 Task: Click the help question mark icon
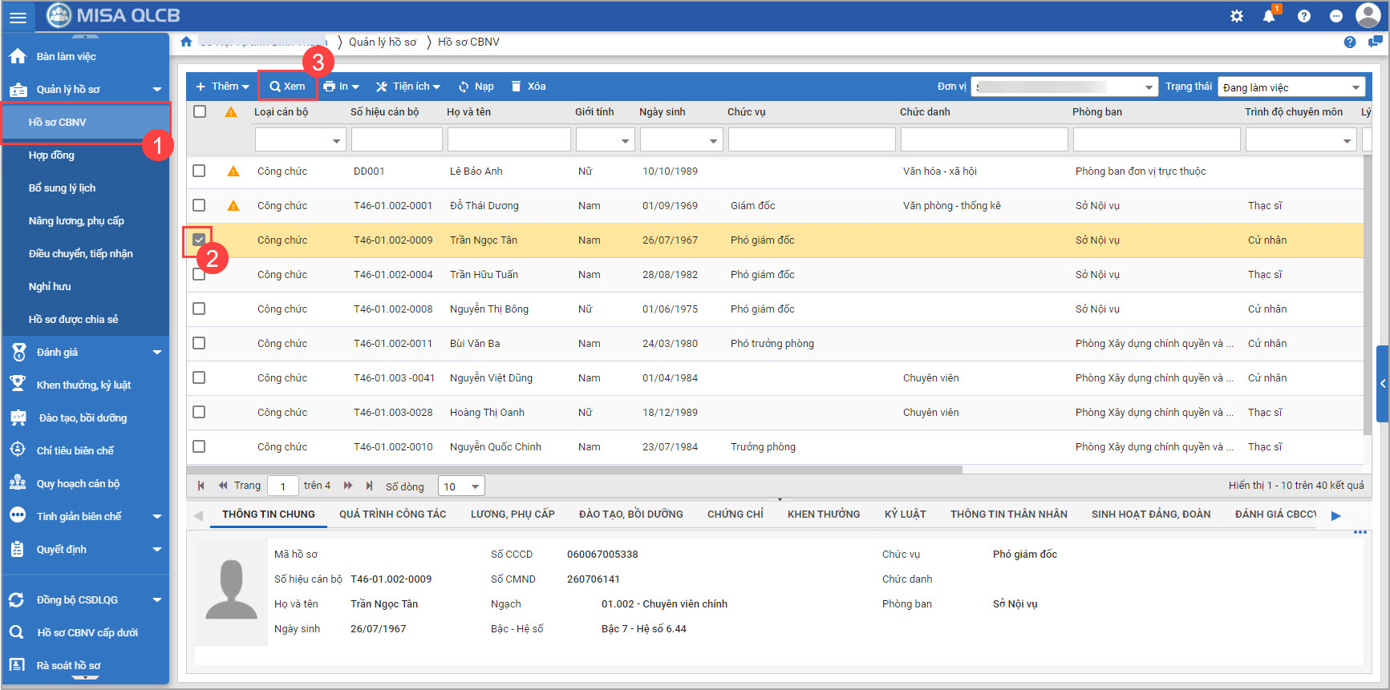point(1303,16)
